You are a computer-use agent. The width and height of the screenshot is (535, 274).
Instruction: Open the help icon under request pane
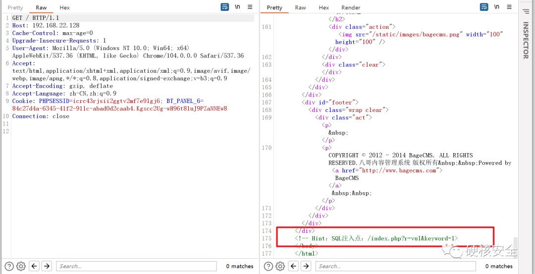[x=9, y=266]
